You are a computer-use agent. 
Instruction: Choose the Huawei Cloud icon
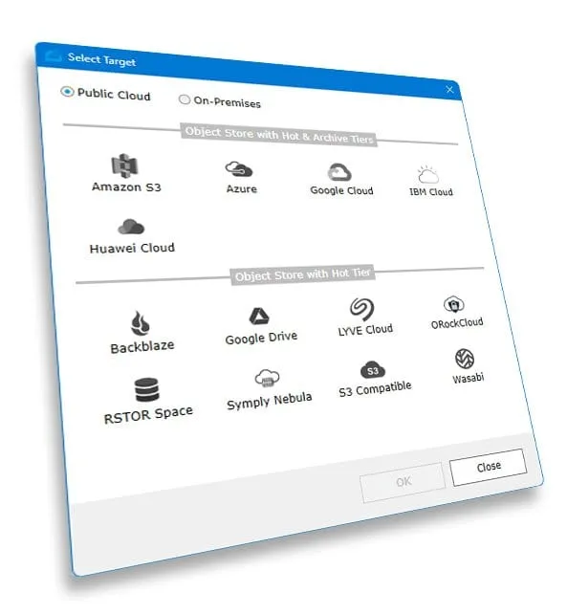(x=131, y=227)
